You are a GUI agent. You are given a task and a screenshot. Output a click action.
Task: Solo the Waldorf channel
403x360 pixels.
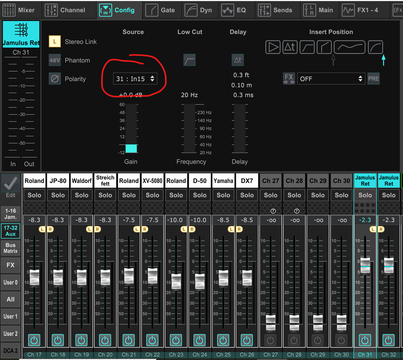pos(81,195)
